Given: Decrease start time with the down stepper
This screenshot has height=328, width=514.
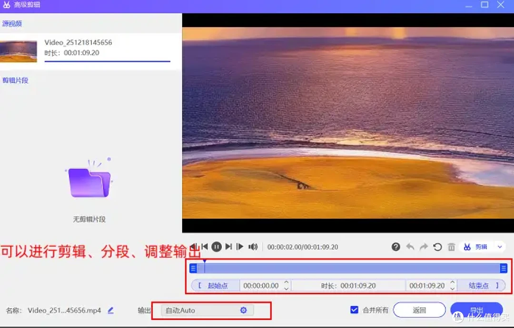Looking at the screenshot, I should click(286, 289).
